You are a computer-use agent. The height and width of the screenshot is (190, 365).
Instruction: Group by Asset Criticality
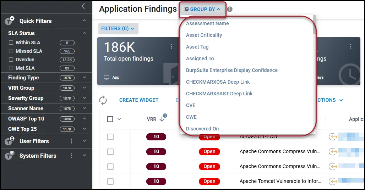tap(204, 35)
